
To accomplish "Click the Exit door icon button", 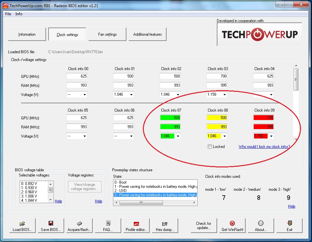I will [289, 226].
